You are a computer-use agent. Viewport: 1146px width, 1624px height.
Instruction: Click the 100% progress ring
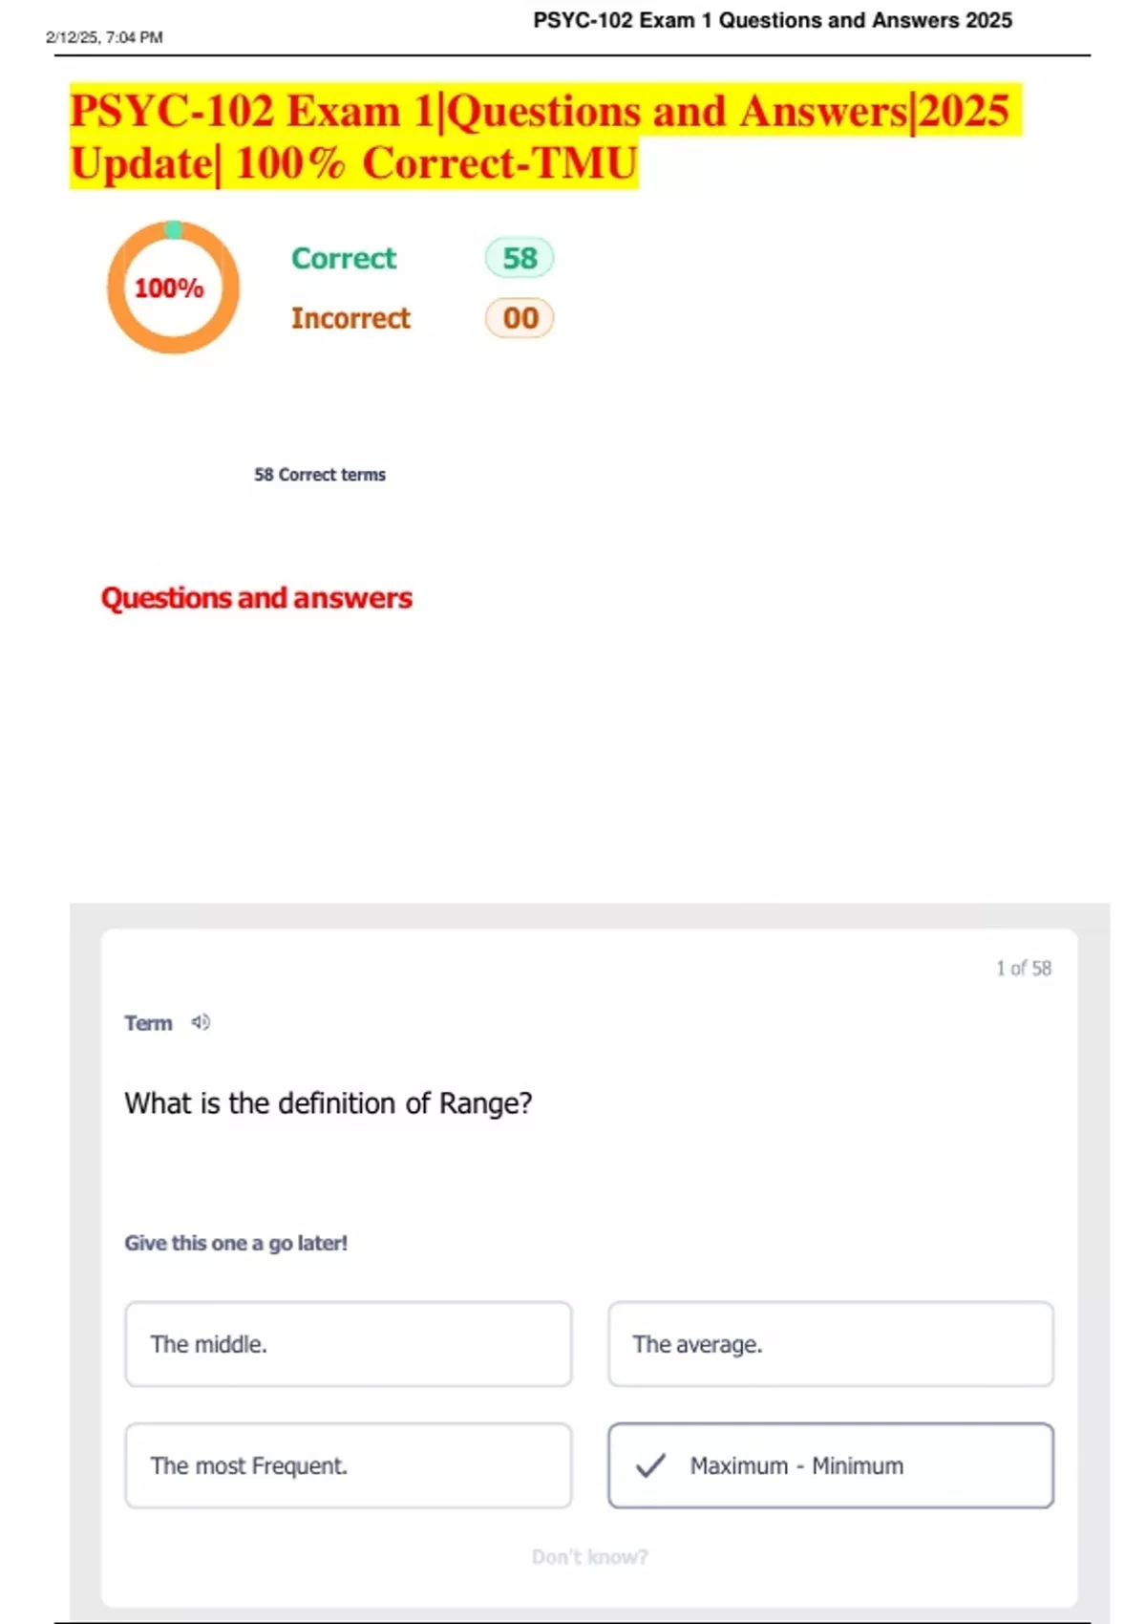[x=172, y=288]
